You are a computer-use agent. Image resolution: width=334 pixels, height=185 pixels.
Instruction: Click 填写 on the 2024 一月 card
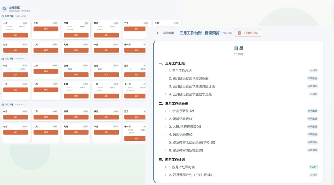click(x=15, y=117)
